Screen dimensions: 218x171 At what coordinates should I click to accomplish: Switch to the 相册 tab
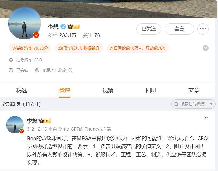point(151,91)
